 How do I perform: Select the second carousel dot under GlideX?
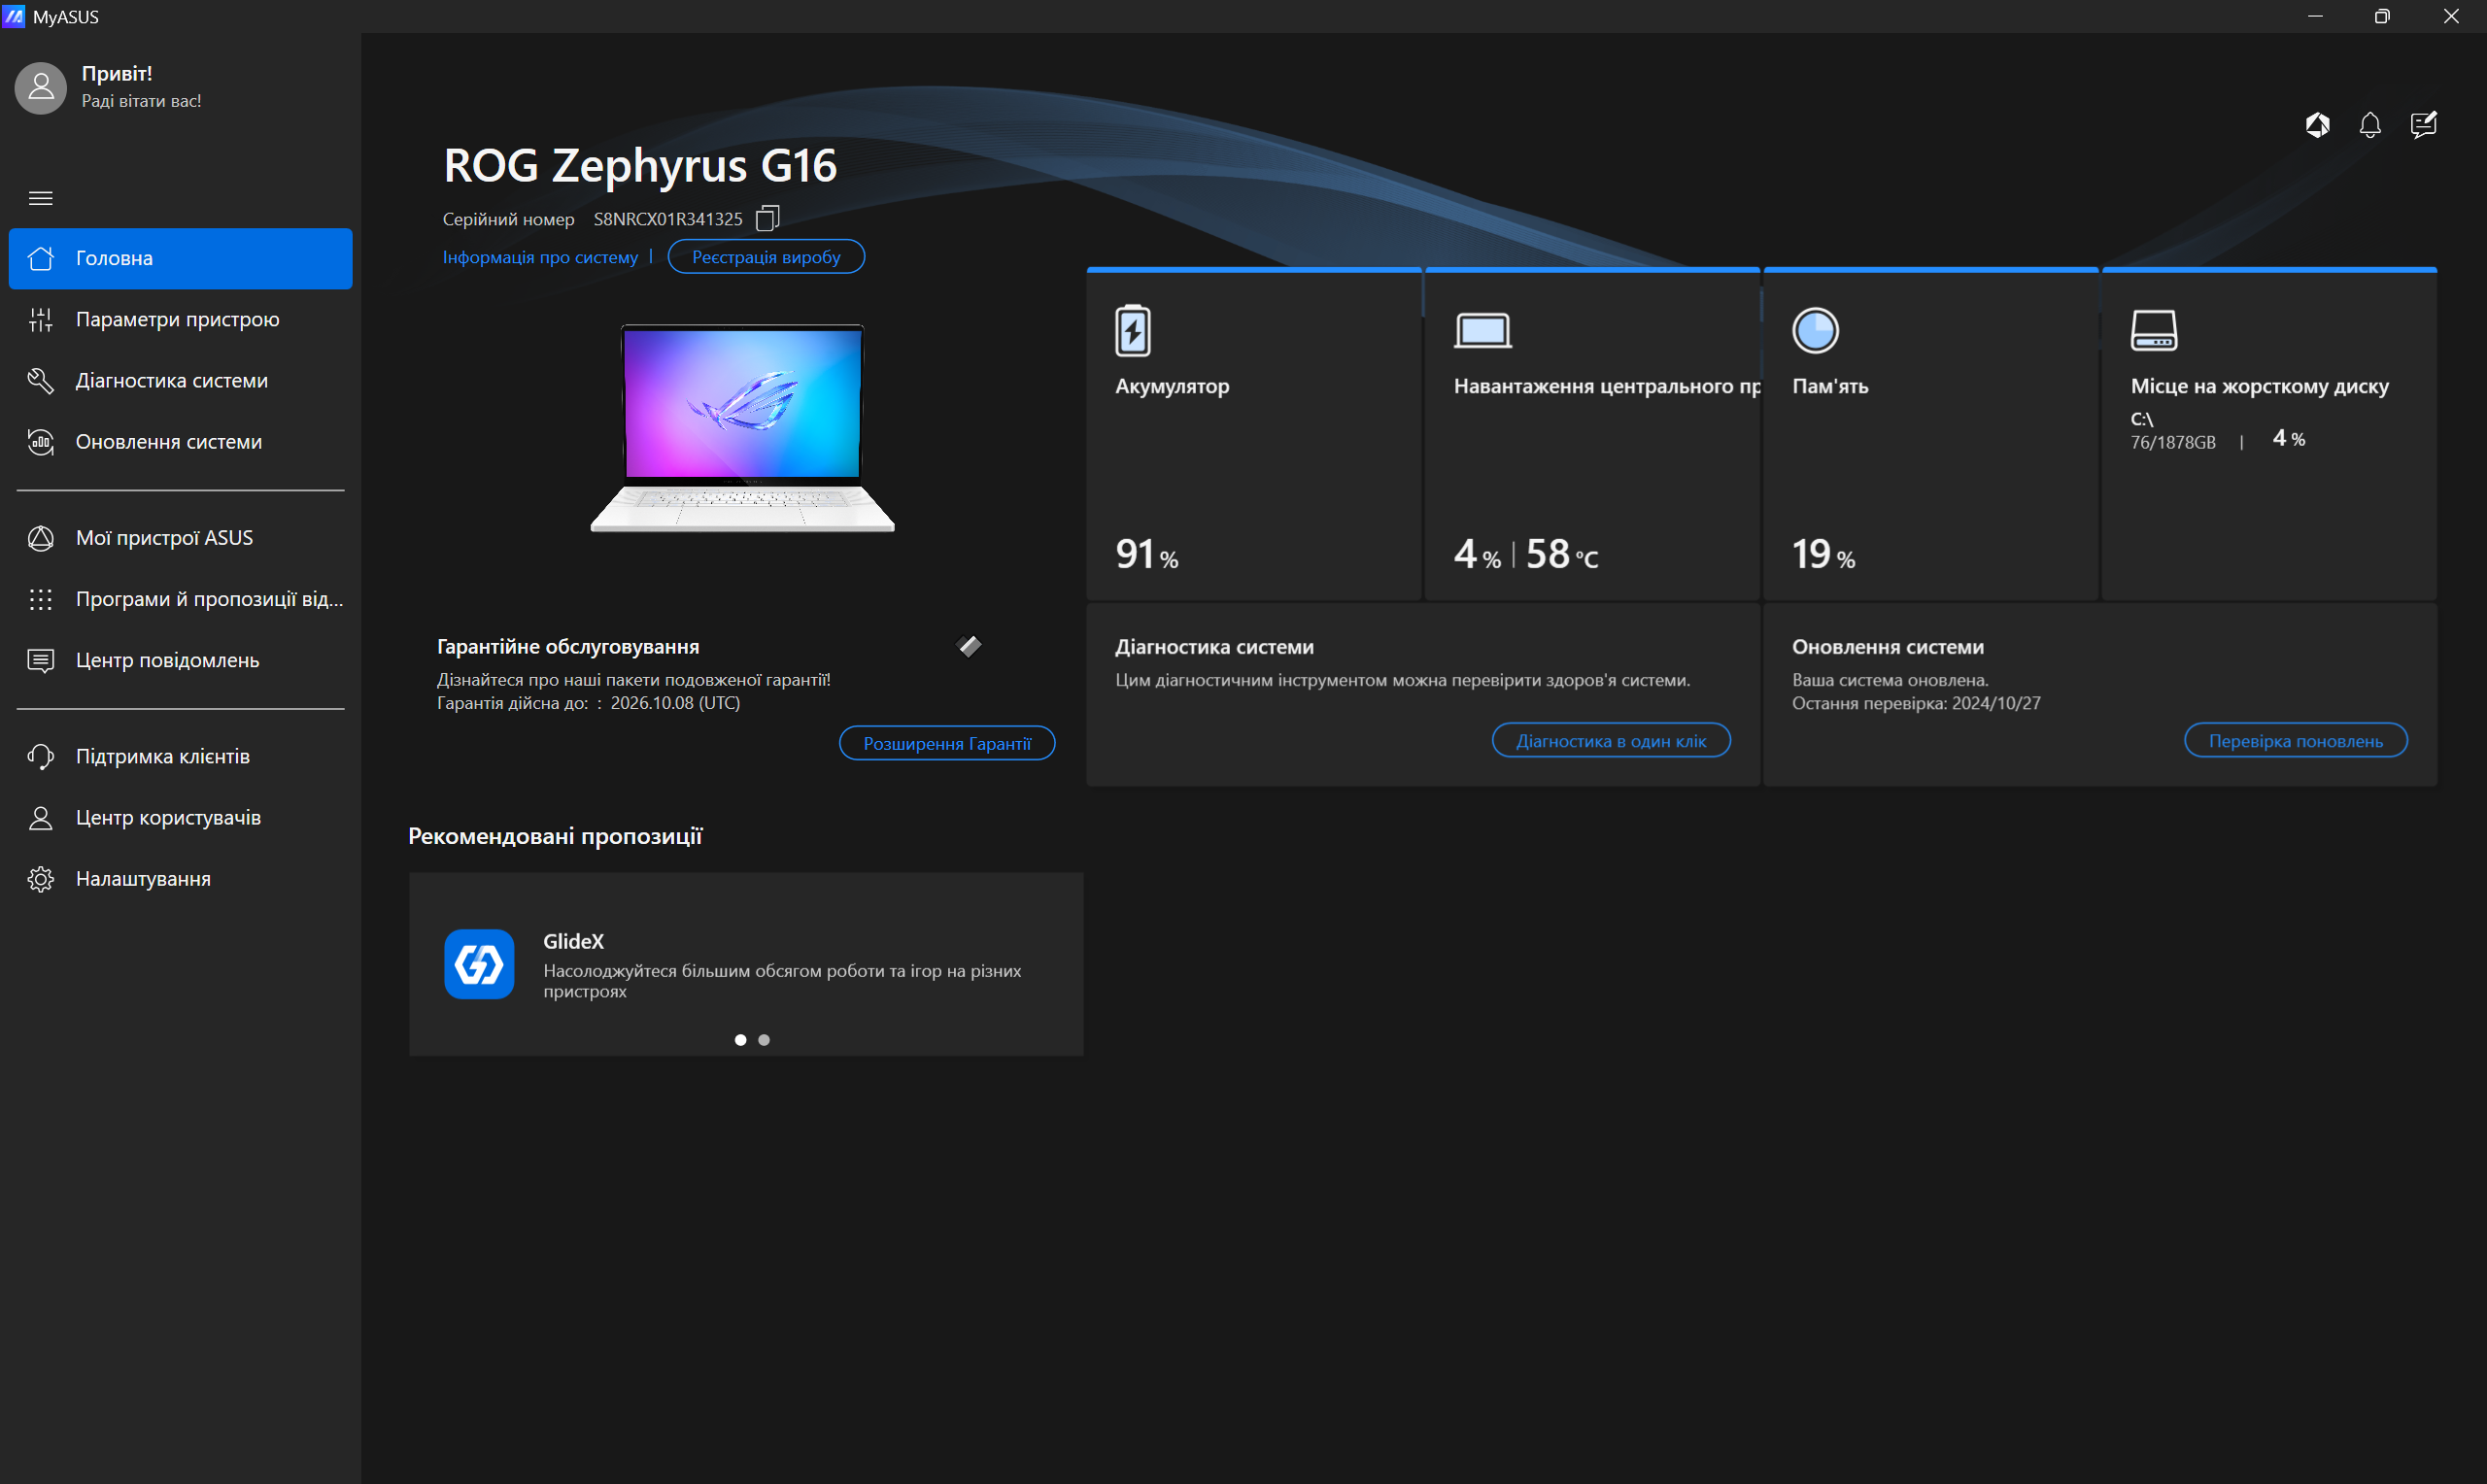(763, 1040)
